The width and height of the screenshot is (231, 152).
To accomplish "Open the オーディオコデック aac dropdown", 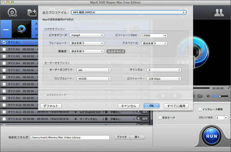I will tap(94, 70).
